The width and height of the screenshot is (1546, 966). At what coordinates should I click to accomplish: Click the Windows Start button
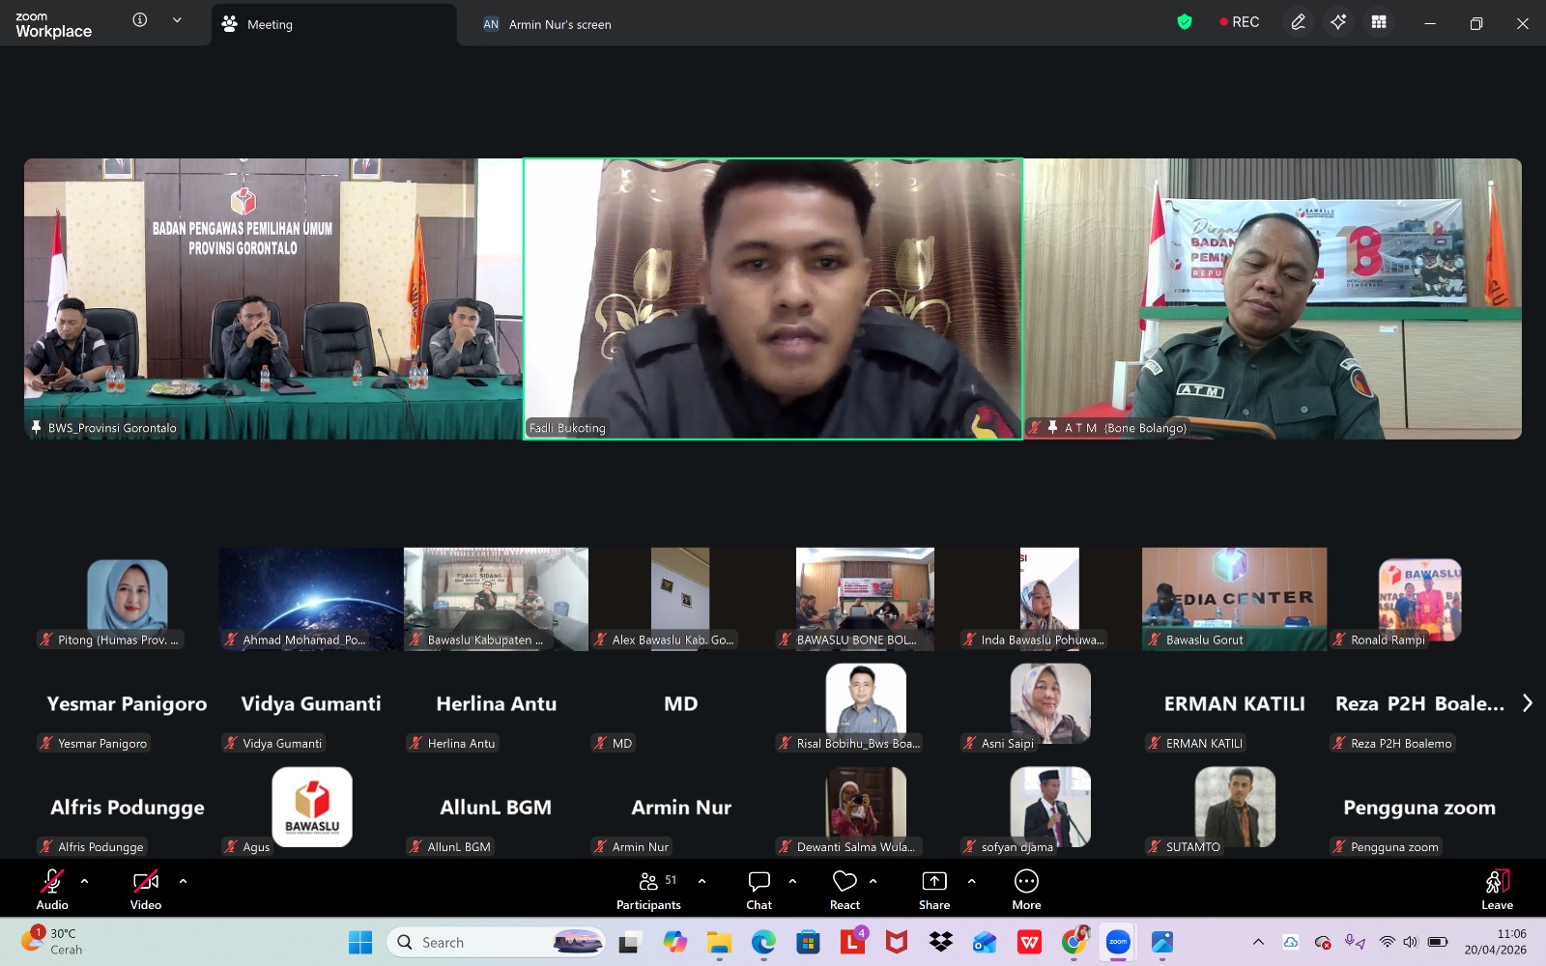tap(360, 942)
